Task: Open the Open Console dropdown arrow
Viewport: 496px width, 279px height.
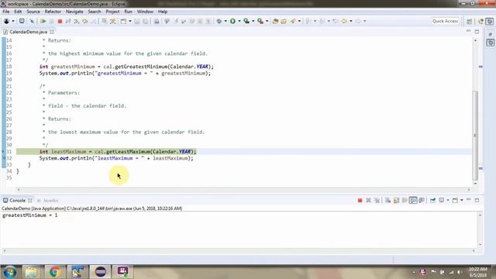Action: point(462,200)
